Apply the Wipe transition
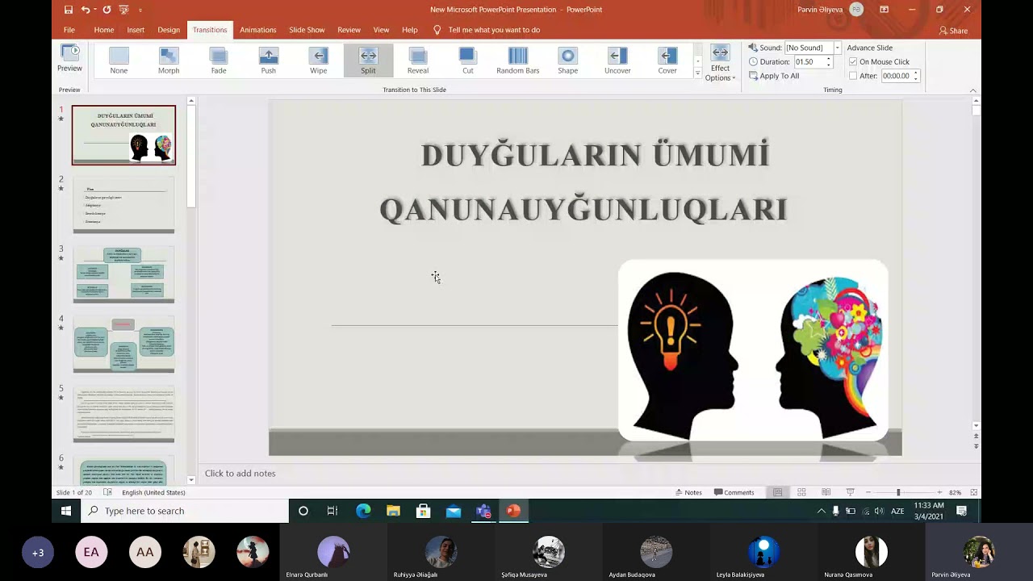The image size is (1033, 581). (x=319, y=61)
